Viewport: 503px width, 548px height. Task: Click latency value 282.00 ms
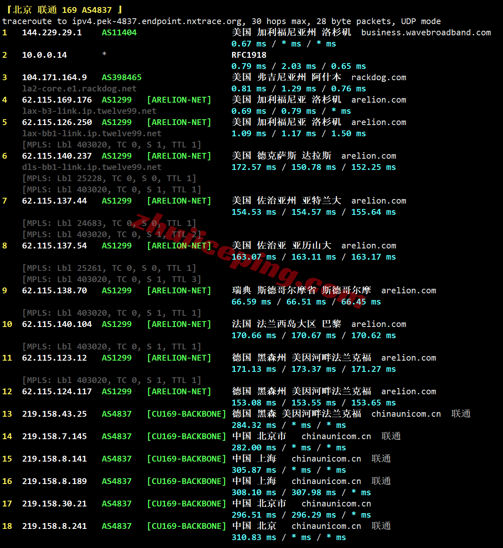pos(254,447)
